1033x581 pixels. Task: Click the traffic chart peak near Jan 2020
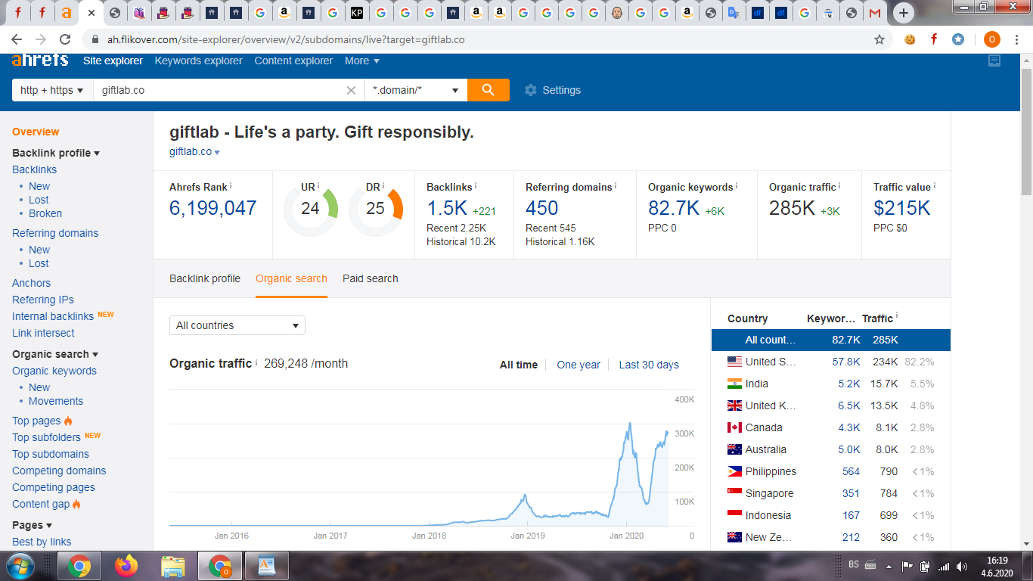point(629,423)
